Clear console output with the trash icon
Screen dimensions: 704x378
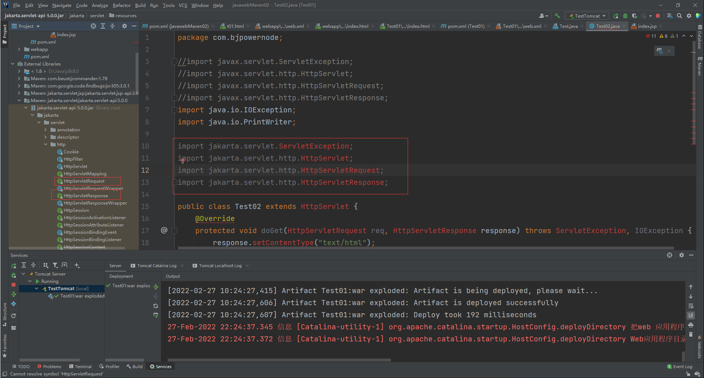(x=691, y=334)
